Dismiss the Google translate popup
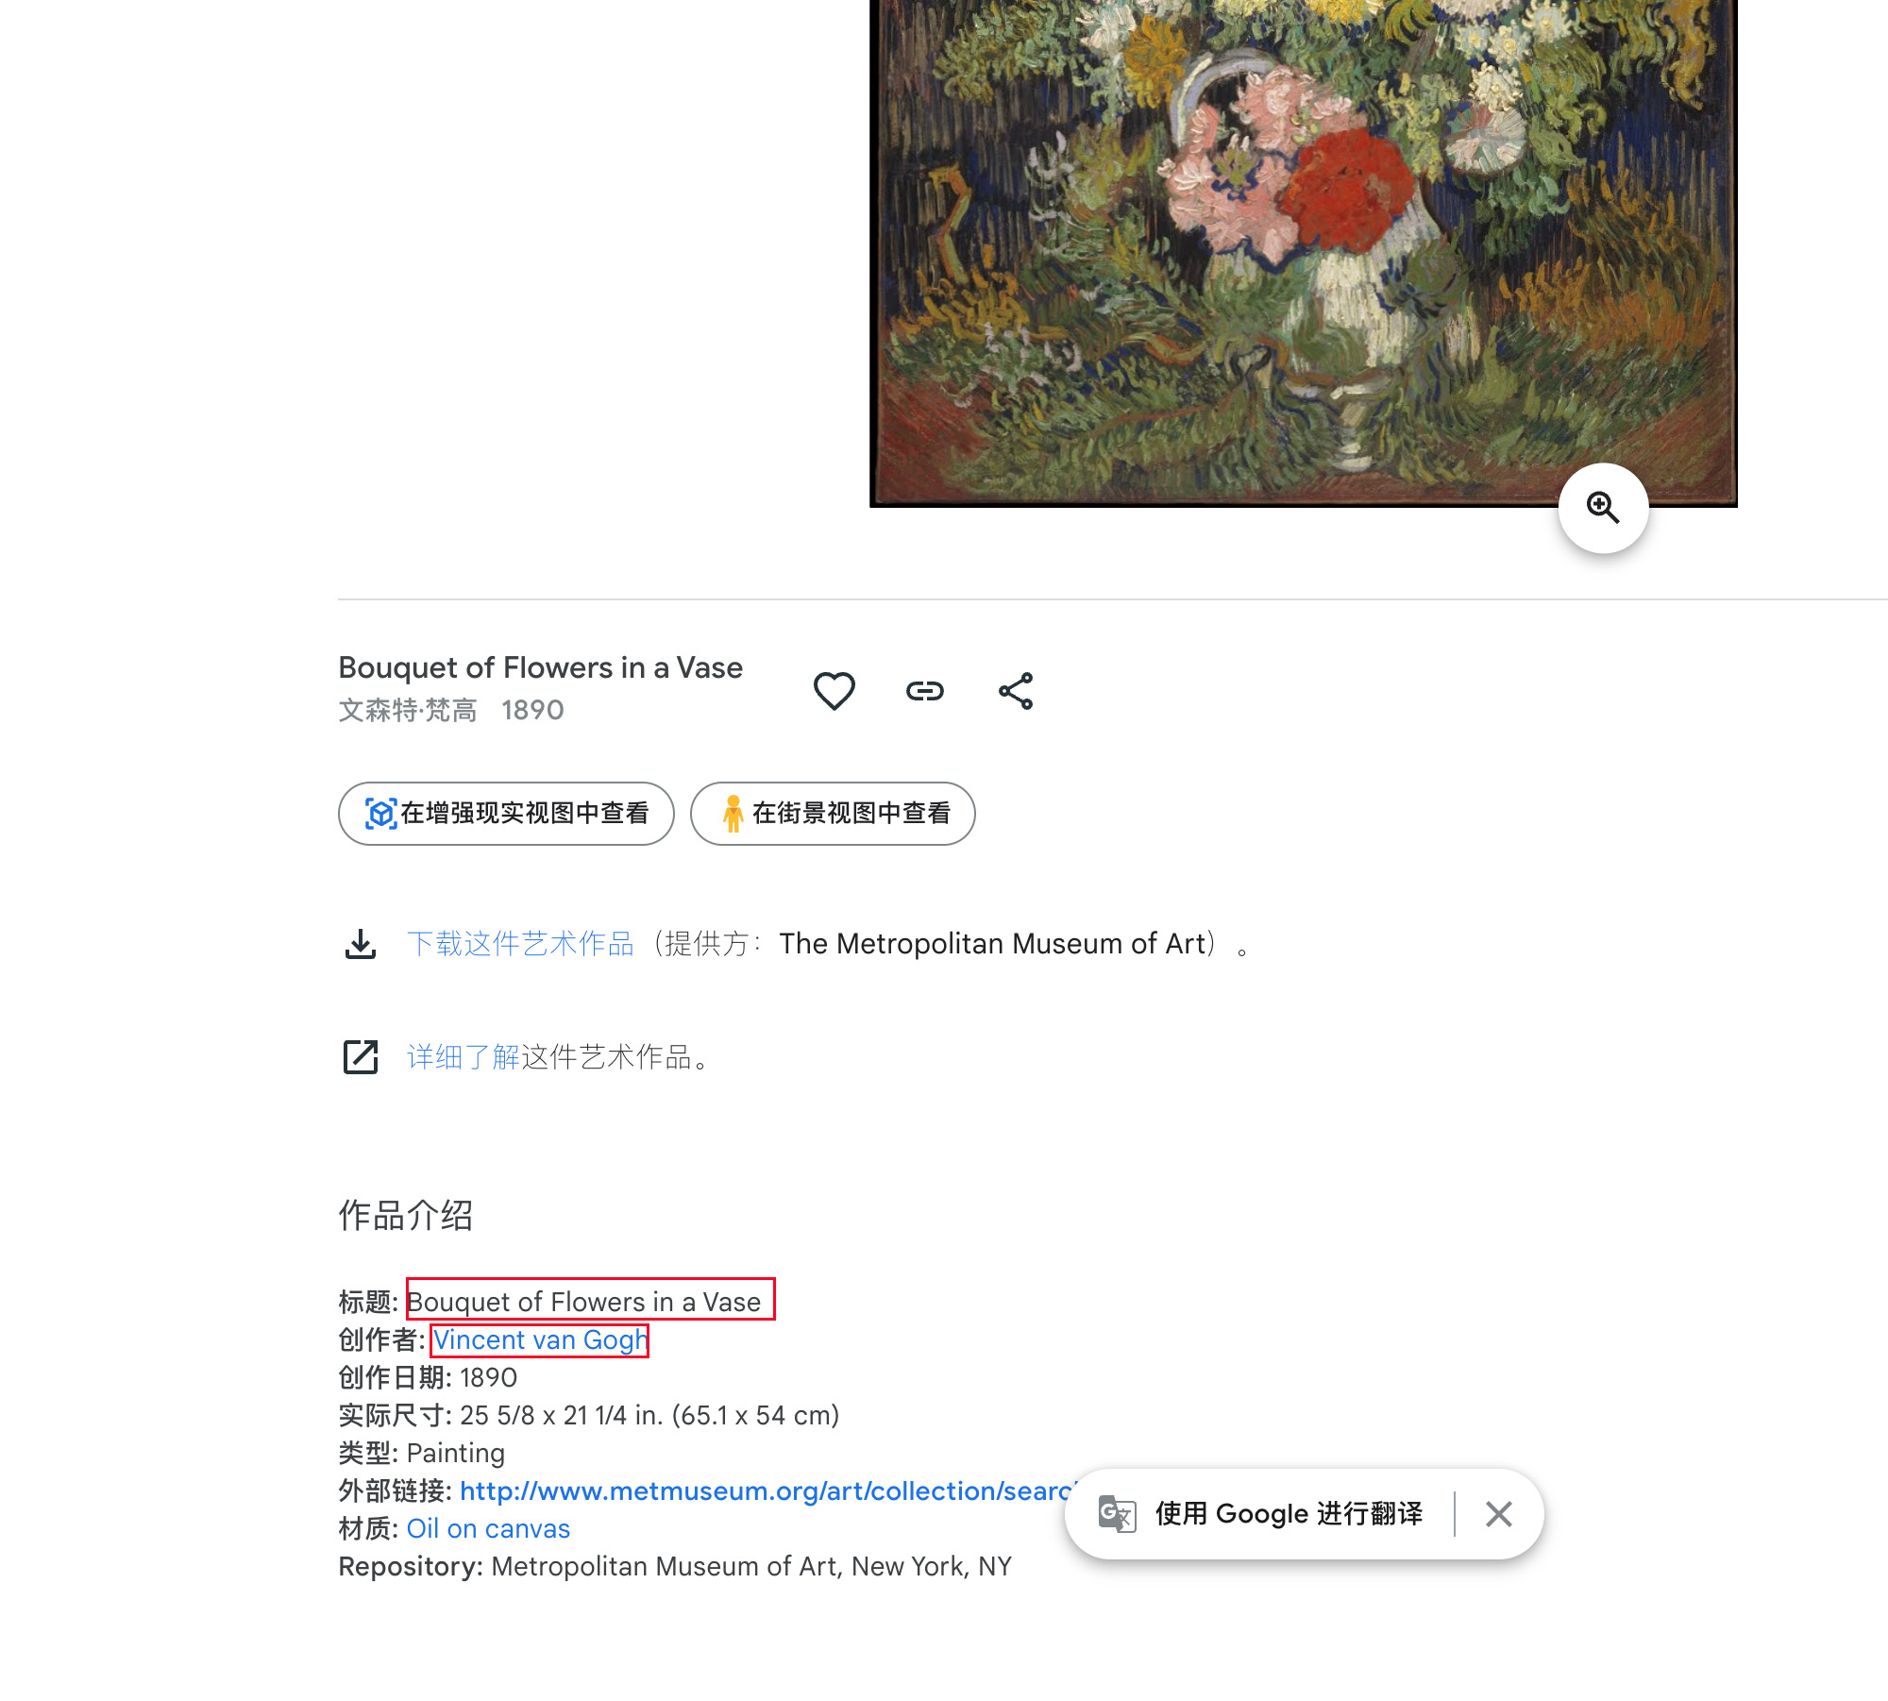The image size is (1888, 1701). click(x=1499, y=1514)
